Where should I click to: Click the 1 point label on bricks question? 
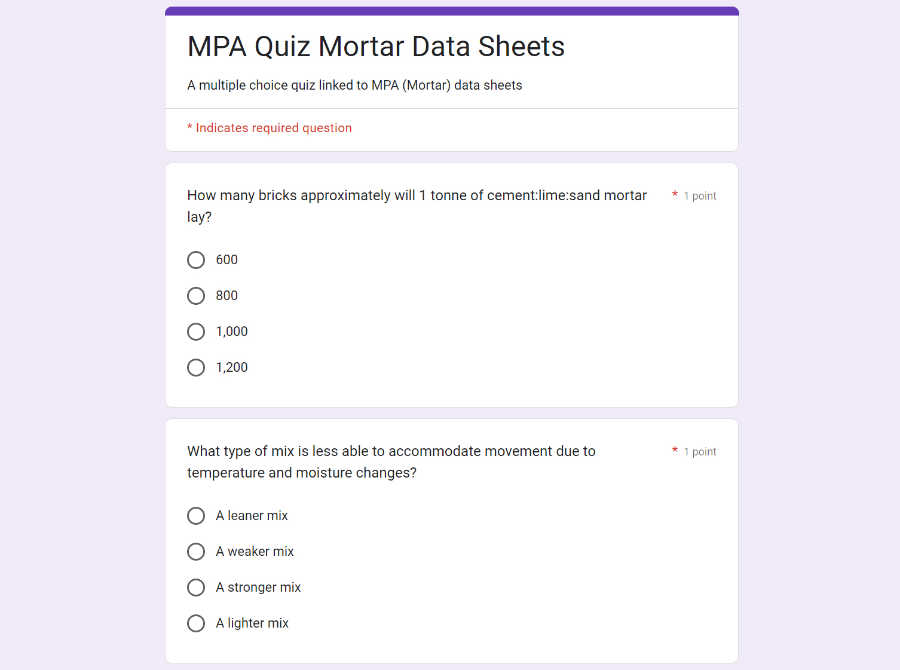(x=700, y=196)
